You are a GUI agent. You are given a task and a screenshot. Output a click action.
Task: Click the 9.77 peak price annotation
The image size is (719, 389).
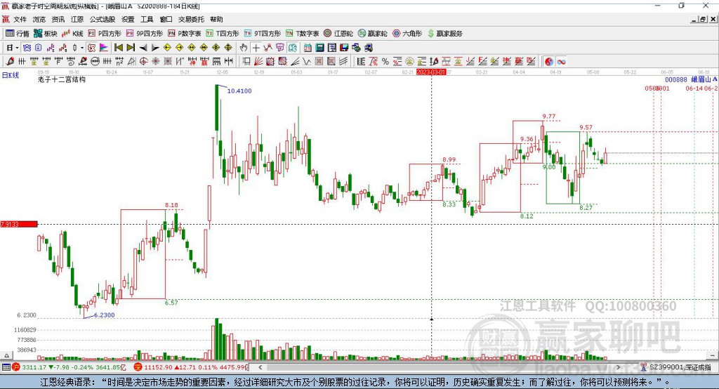[549, 117]
